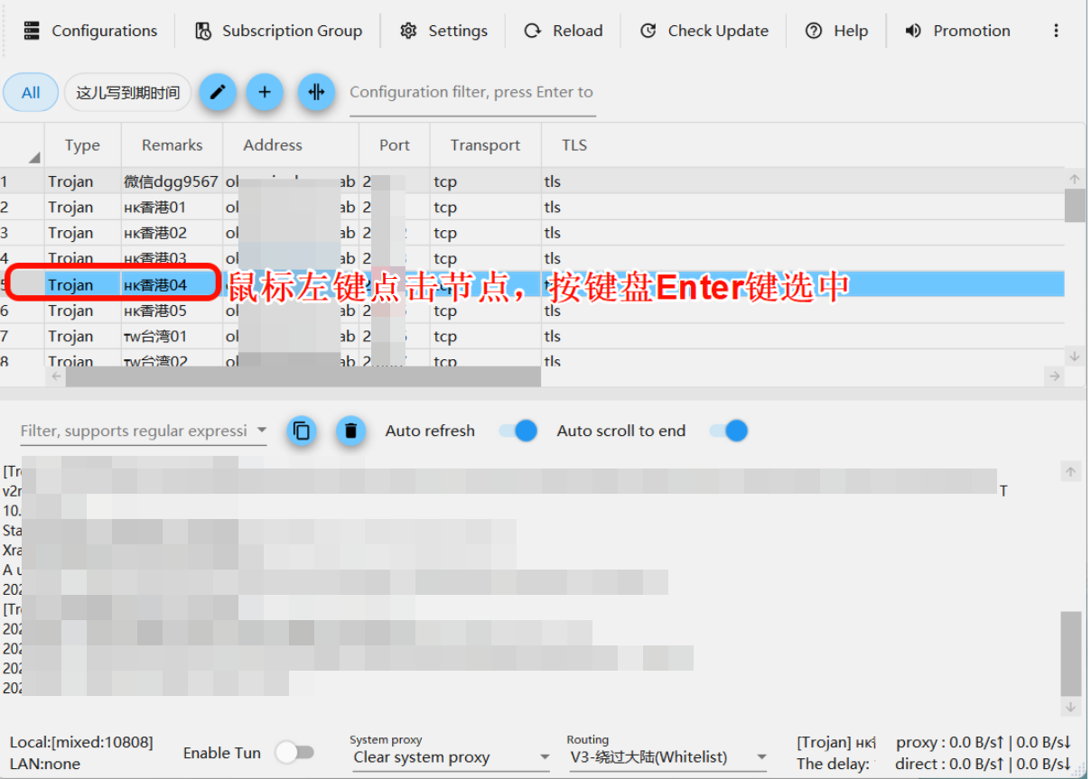Select the All subscription tab
This screenshot has width=1091, height=779.
(x=31, y=92)
